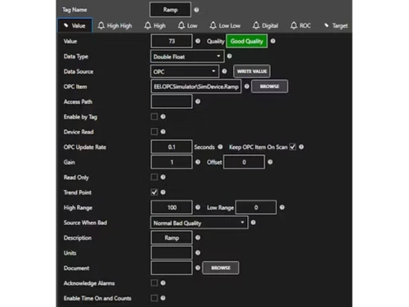Click BROWSE next to OPC Item
This screenshot has height=307, width=409.
pos(269,86)
